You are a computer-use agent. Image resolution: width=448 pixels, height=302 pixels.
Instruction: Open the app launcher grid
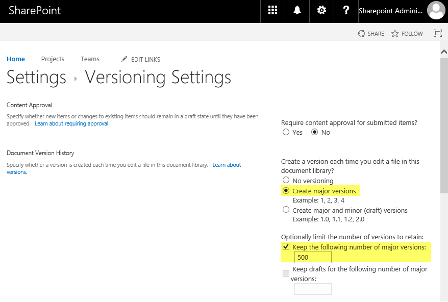pyautogui.click(x=272, y=11)
